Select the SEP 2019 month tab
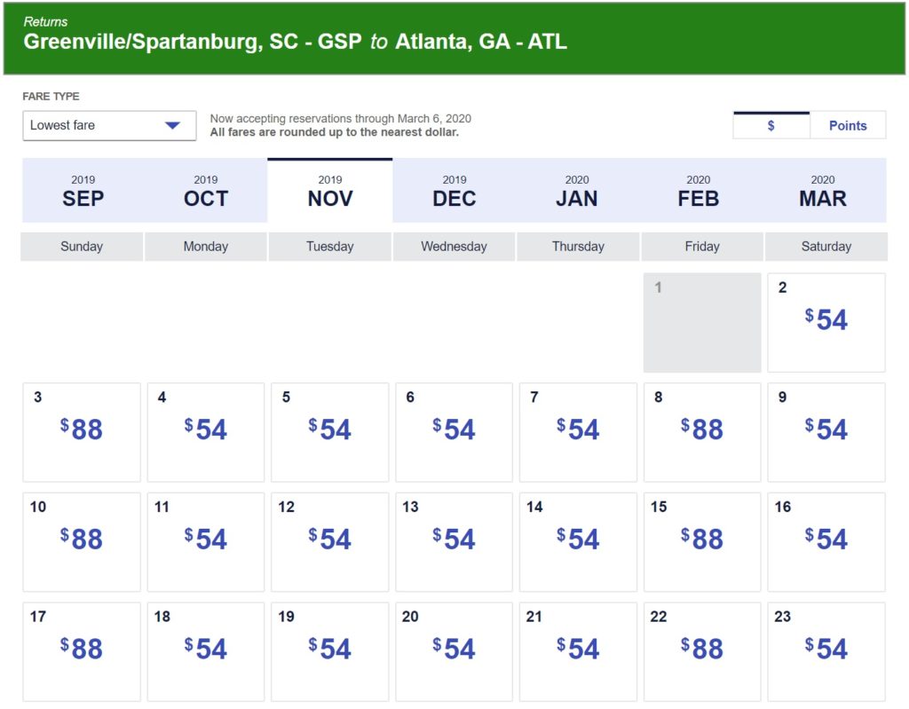 pyautogui.click(x=83, y=191)
